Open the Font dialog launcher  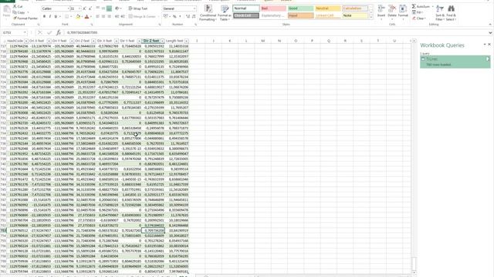[x=92, y=25]
